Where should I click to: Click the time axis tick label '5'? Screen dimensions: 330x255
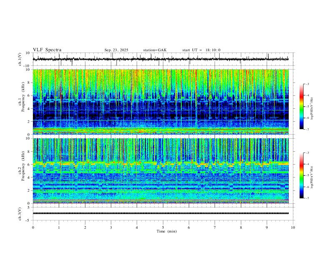tap(163, 227)
